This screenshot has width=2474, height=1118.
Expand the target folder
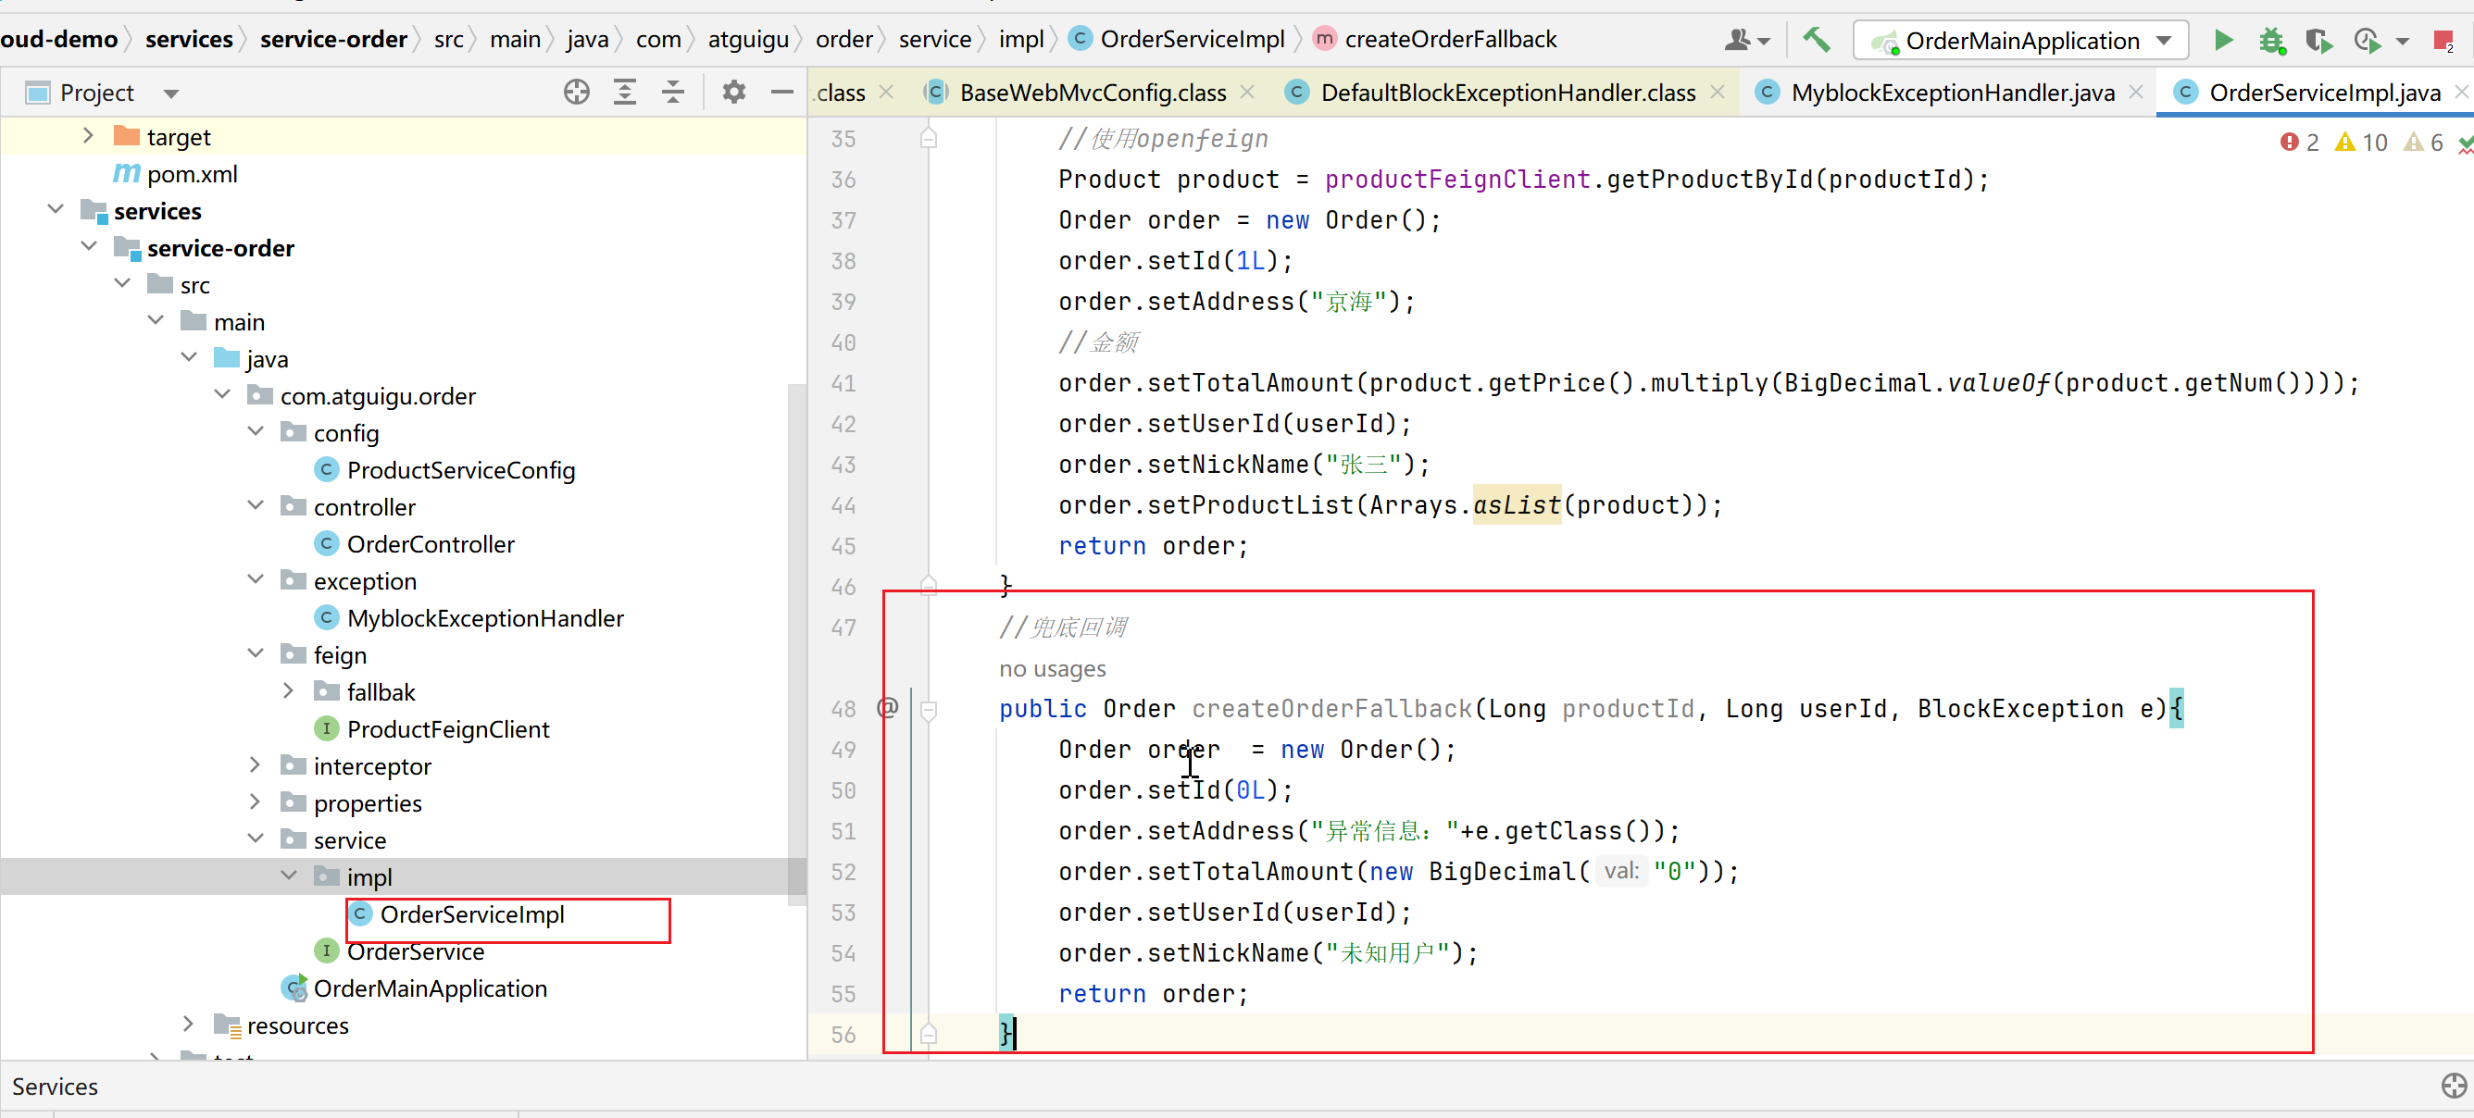pyautogui.click(x=88, y=136)
